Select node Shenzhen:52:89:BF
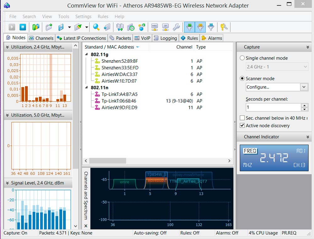Viewport: 314px width, 239px height. tap(120, 61)
